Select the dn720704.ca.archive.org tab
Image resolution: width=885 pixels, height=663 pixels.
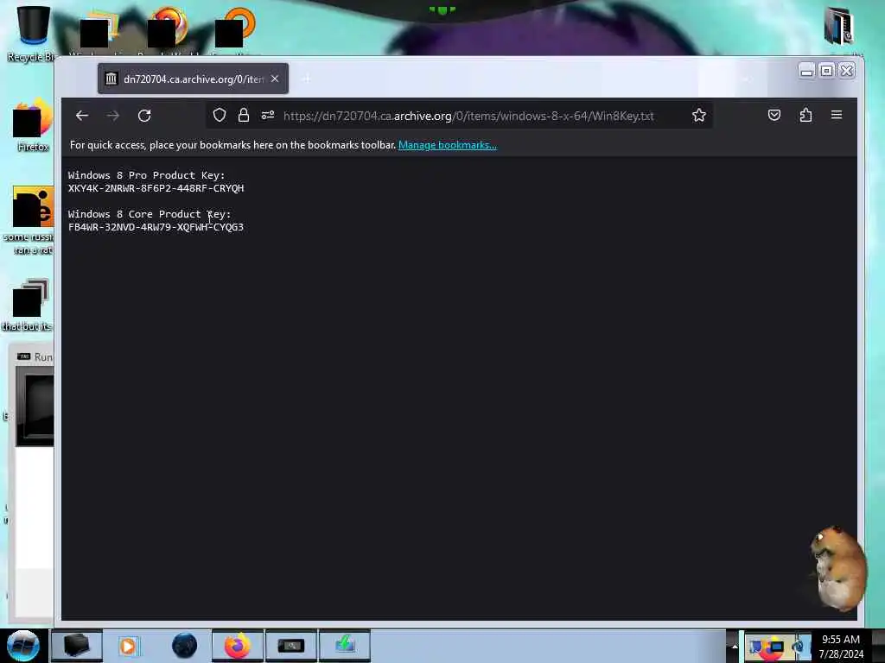pyautogui.click(x=193, y=79)
